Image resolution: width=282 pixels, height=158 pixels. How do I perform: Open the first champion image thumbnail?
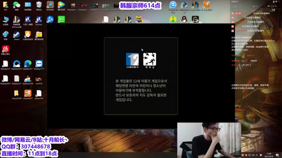pos(73,7)
